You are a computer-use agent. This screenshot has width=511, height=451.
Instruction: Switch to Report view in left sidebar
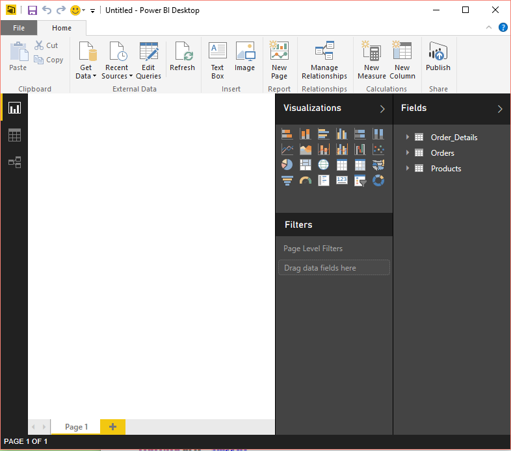tap(14, 108)
